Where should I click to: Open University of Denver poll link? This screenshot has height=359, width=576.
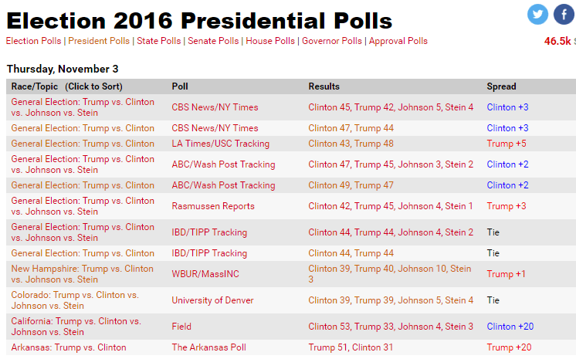click(x=212, y=300)
